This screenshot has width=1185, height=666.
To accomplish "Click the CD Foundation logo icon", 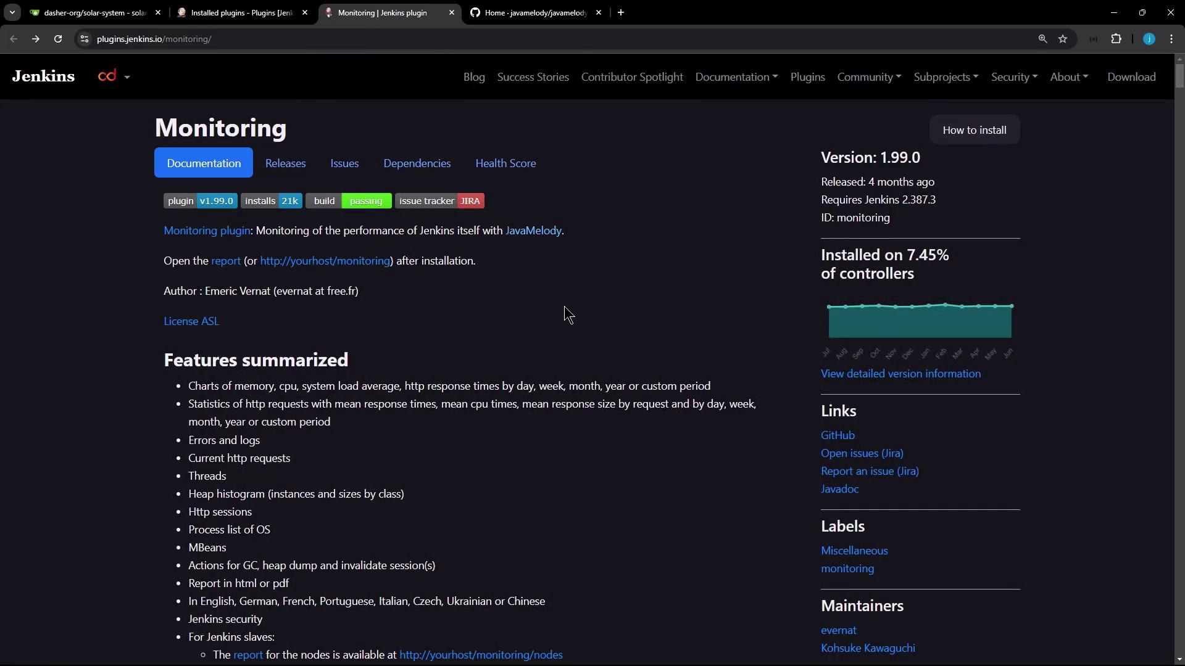I will [x=107, y=76].
